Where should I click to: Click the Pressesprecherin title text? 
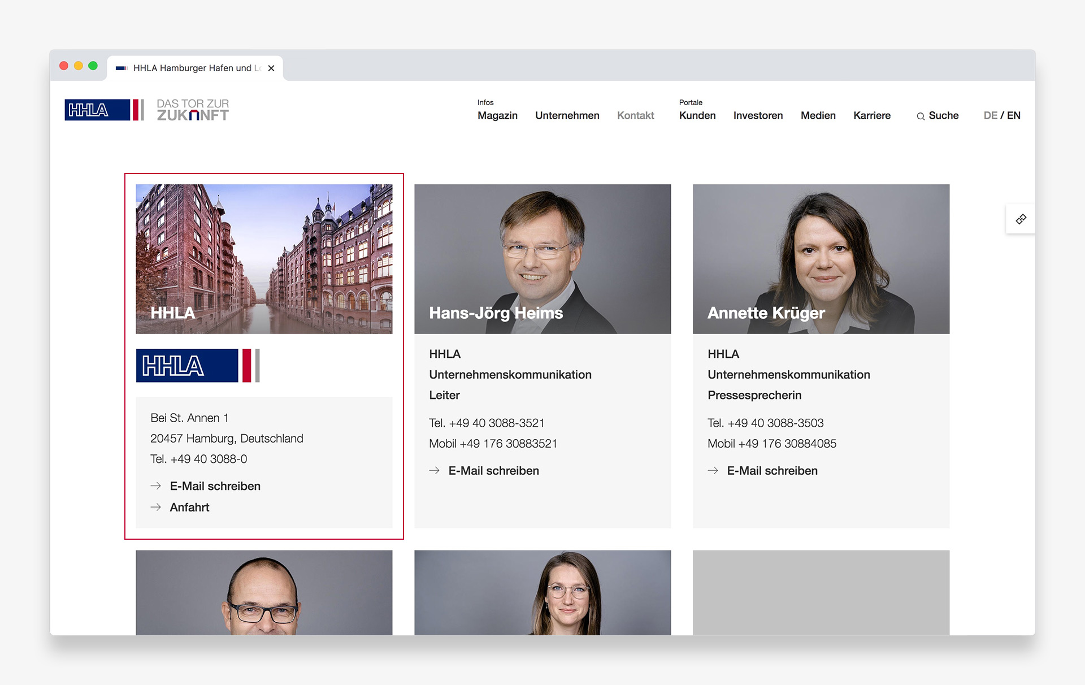coord(754,395)
